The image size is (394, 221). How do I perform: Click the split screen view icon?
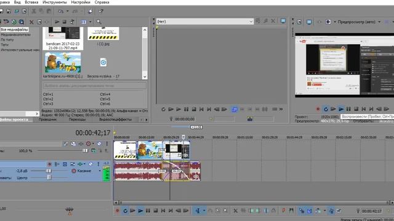(328, 22)
